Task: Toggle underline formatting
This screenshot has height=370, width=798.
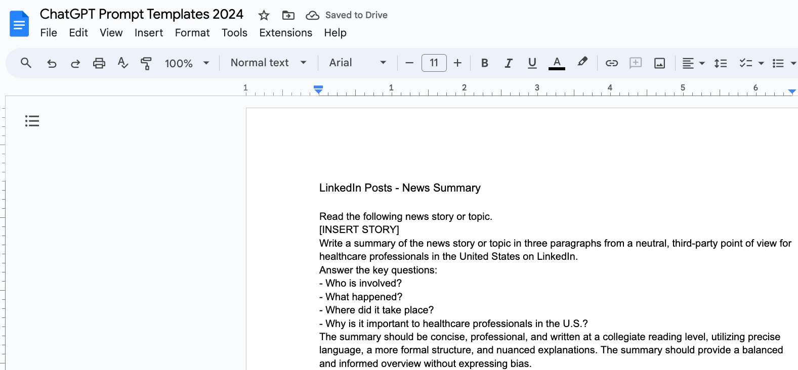Action: (x=532, y=63)
